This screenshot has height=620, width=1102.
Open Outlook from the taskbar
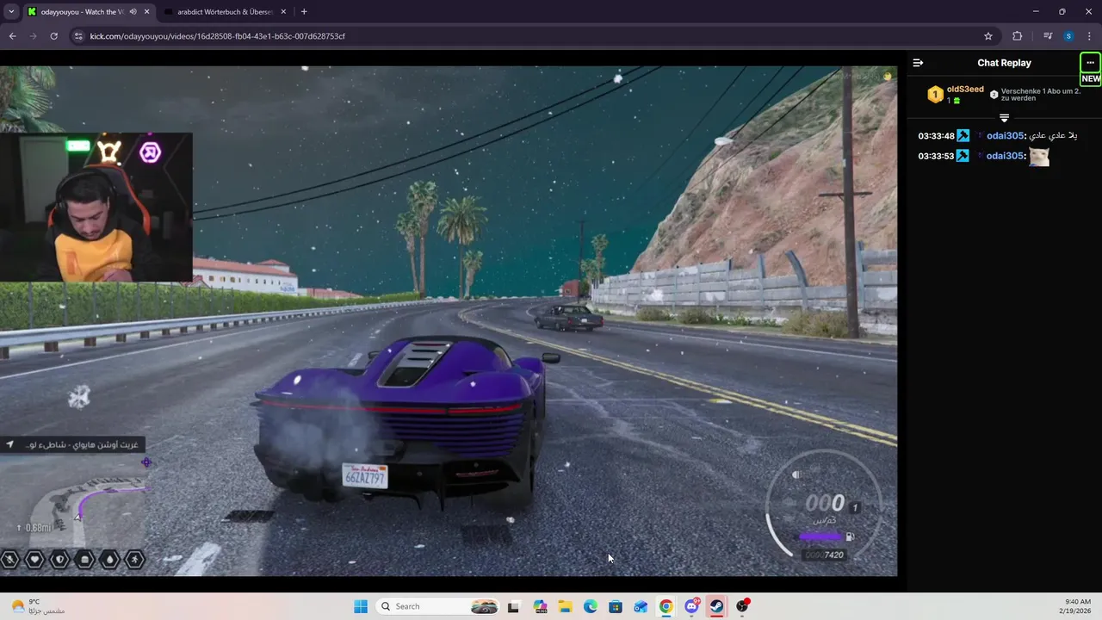click(641, 606)
